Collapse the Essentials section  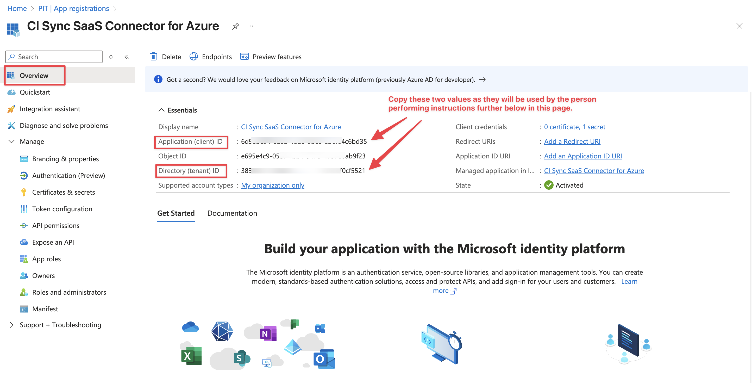click(x=161, y=110)
